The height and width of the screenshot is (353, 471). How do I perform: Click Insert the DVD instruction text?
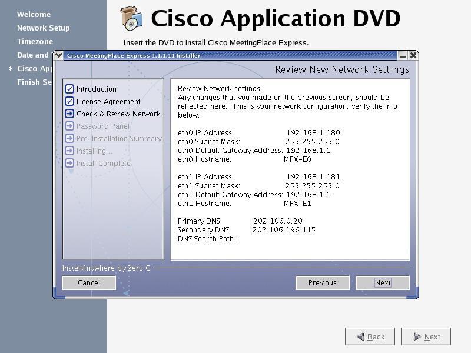click(x=216, y=42)
